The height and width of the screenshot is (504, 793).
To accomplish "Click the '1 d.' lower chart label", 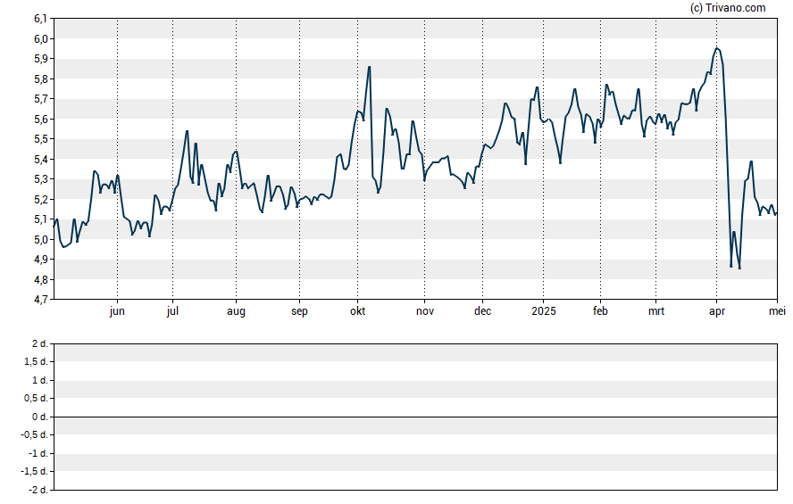I will click(x=40, y=380).
